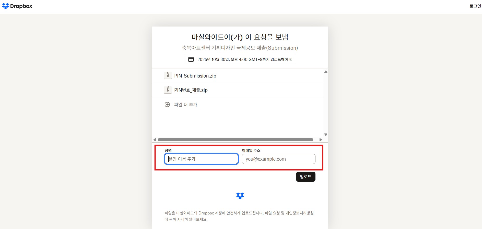Click the calendar icon beside the deadline
This screenshot has width=482, height=229.
(x=191, y=60)
